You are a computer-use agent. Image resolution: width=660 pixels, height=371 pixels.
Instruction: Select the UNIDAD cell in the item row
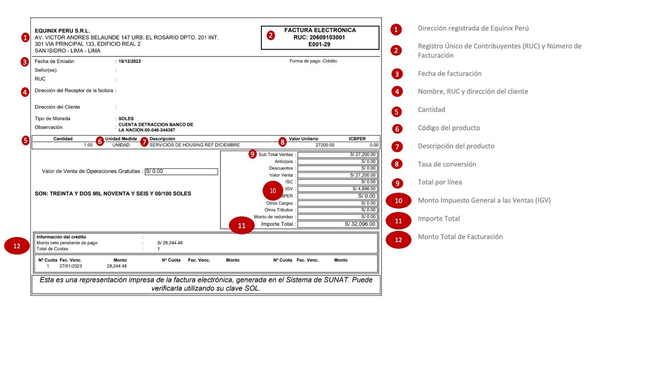pos(121,145)
